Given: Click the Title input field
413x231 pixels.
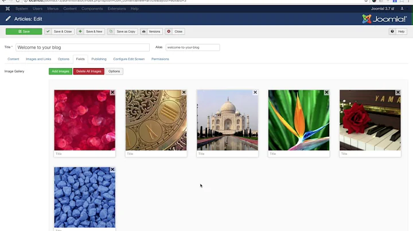Looking at the screenshot, I should tap(83, 47).
